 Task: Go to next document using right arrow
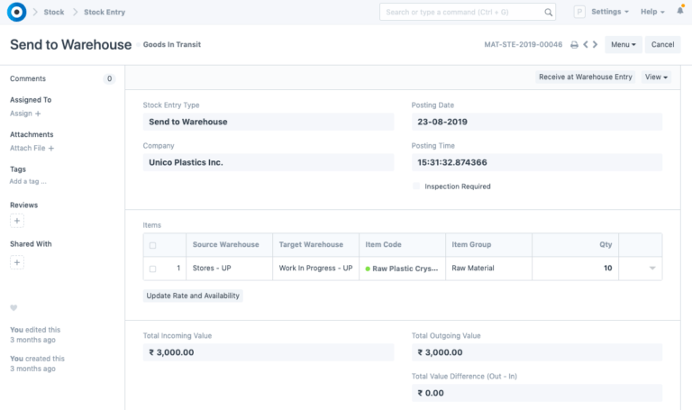[x=596, y=44]
